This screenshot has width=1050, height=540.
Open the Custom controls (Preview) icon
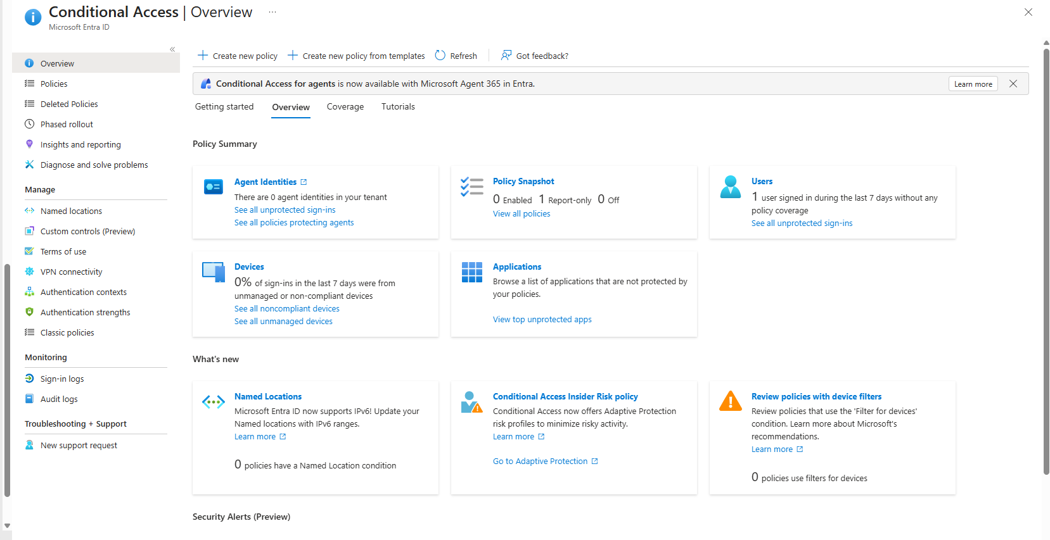[29, 231]
